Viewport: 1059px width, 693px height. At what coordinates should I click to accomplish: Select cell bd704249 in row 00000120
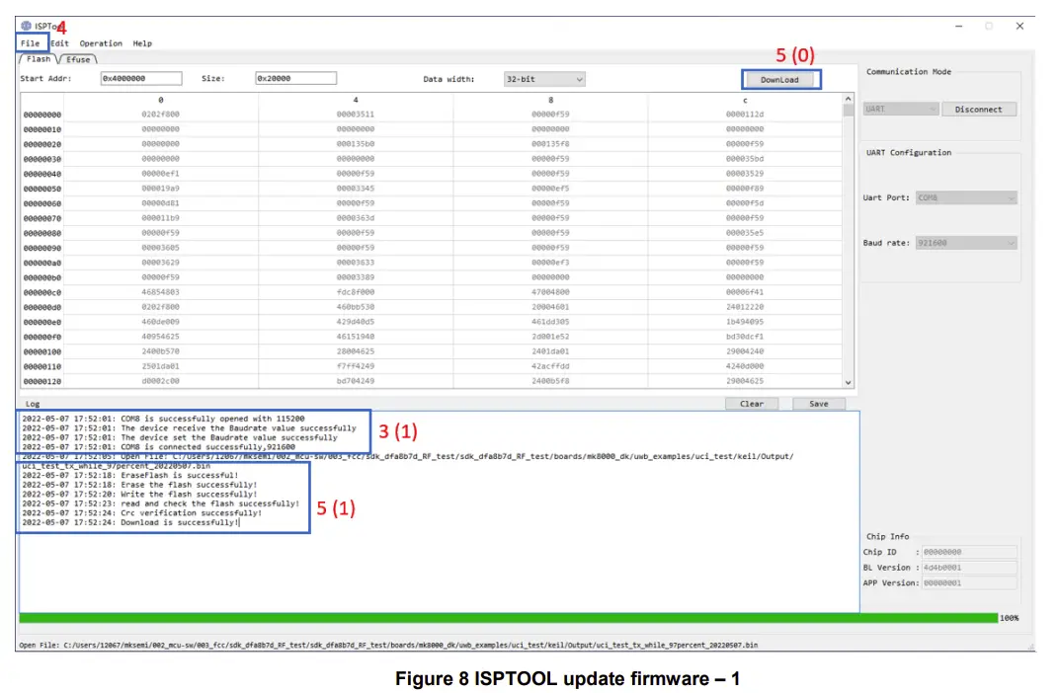(x=356, y=381)
